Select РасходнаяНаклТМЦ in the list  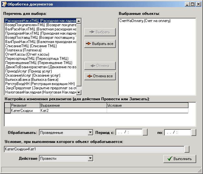[41, 21]
